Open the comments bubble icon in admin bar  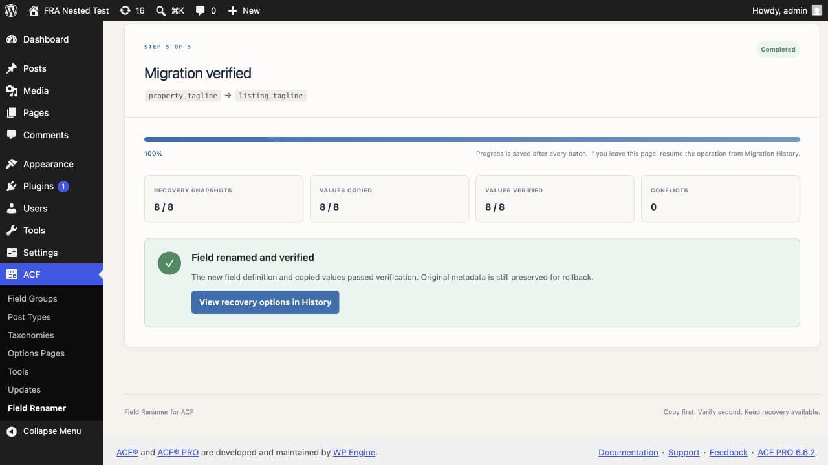click(x=201, y=10)
